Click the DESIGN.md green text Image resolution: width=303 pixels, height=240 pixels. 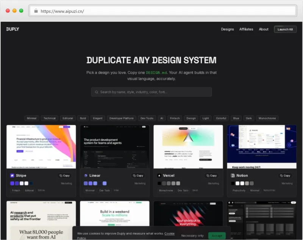156,73
